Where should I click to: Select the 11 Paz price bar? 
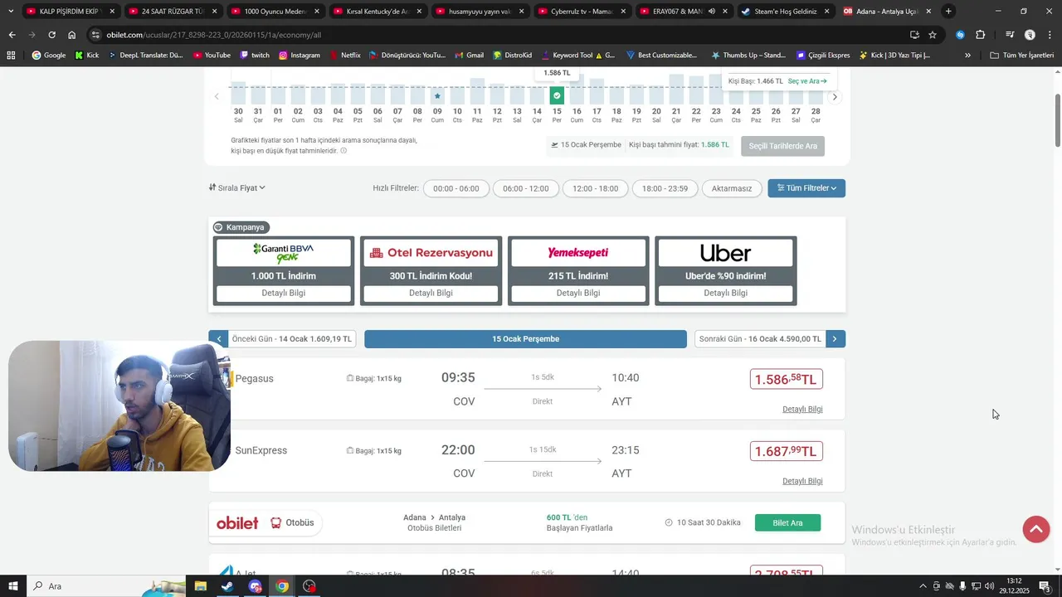pos(477,91)
